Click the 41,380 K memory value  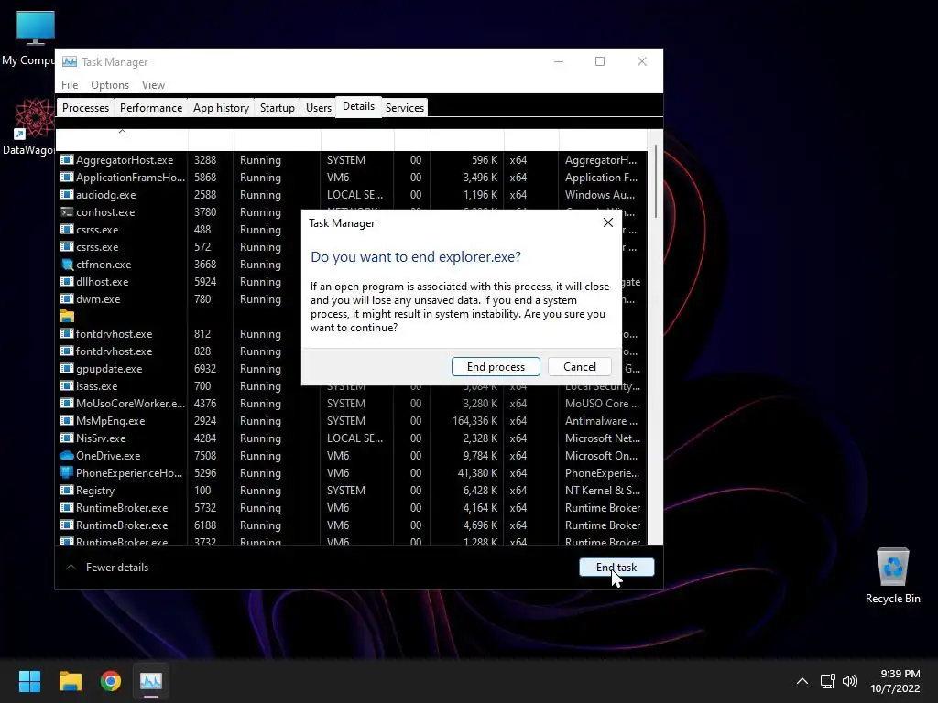click(479, 473)
